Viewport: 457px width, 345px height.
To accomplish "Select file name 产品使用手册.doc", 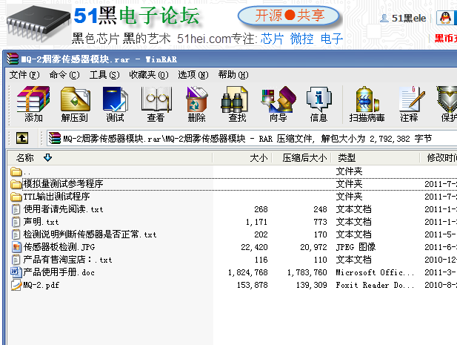I will pos(59,272).
